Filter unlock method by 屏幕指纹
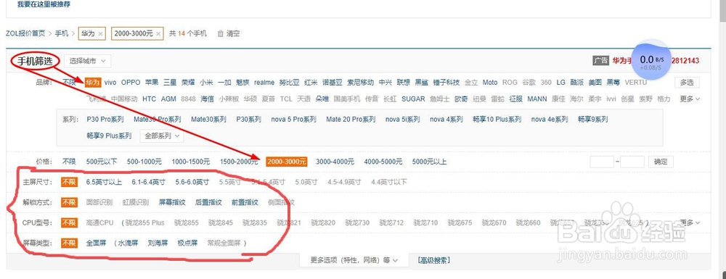 (x=172, y=202)
